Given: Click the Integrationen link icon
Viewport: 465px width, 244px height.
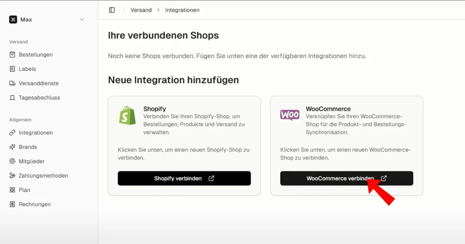Looking at the screenshot, I should 12,133.
